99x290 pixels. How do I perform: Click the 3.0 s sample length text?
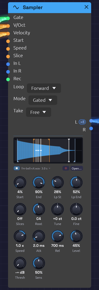(45, 169)
